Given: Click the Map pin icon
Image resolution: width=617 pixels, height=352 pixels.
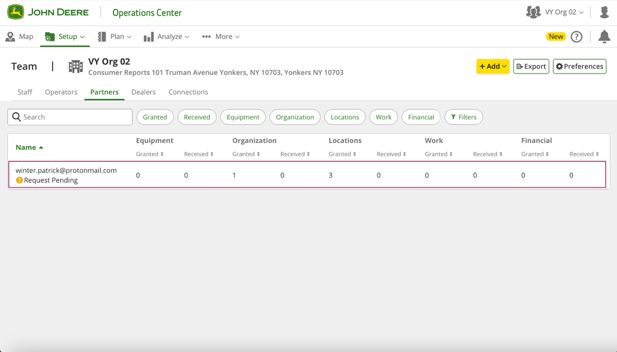Looking at the screenshot, I should click(10, 37).
